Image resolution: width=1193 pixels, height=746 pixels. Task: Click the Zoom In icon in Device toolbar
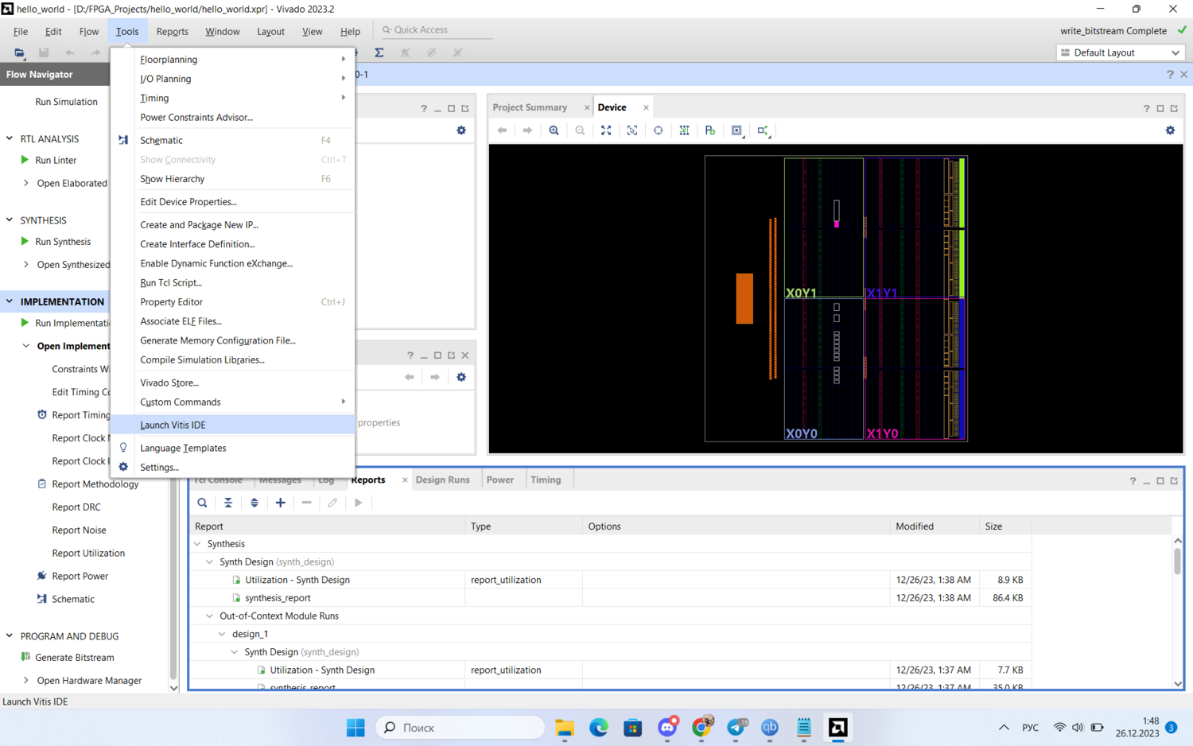(x=554, y=130)
